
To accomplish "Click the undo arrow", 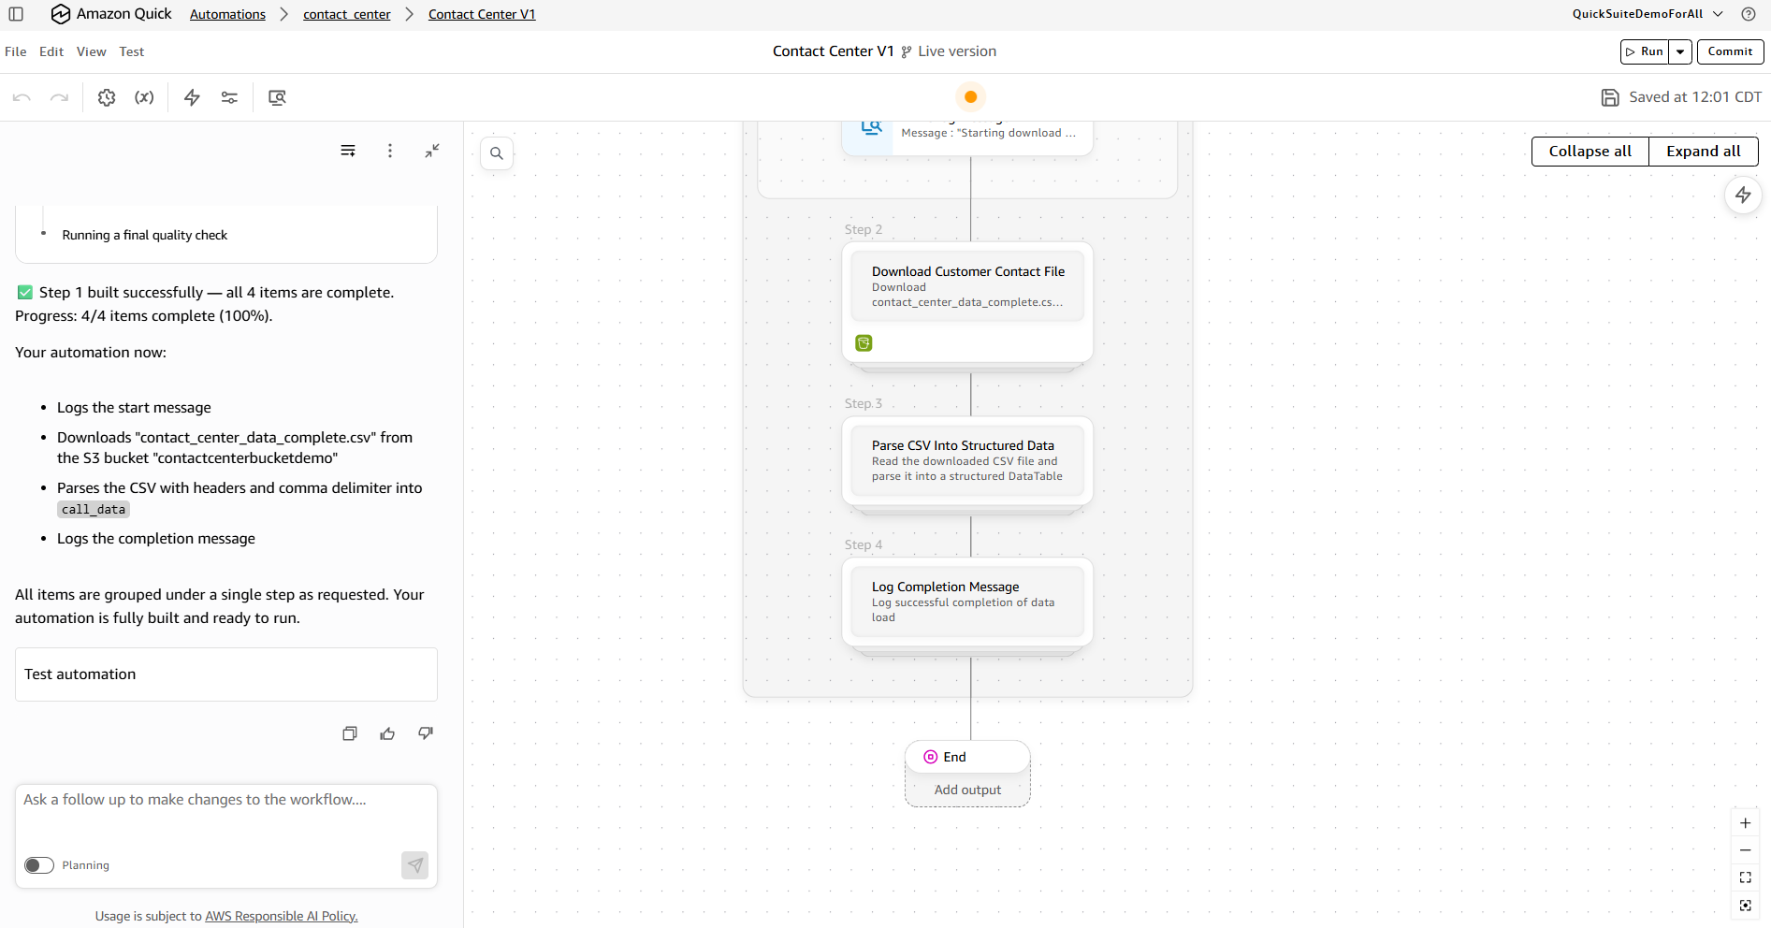I will 22,97.
